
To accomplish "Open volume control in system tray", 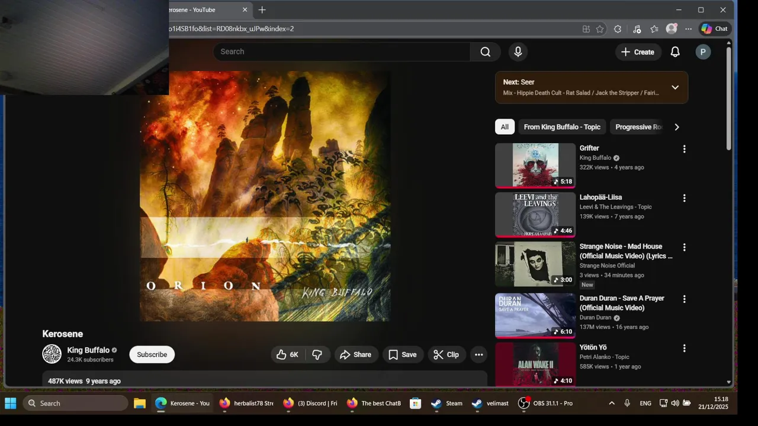I will click(x=675, y=403).
